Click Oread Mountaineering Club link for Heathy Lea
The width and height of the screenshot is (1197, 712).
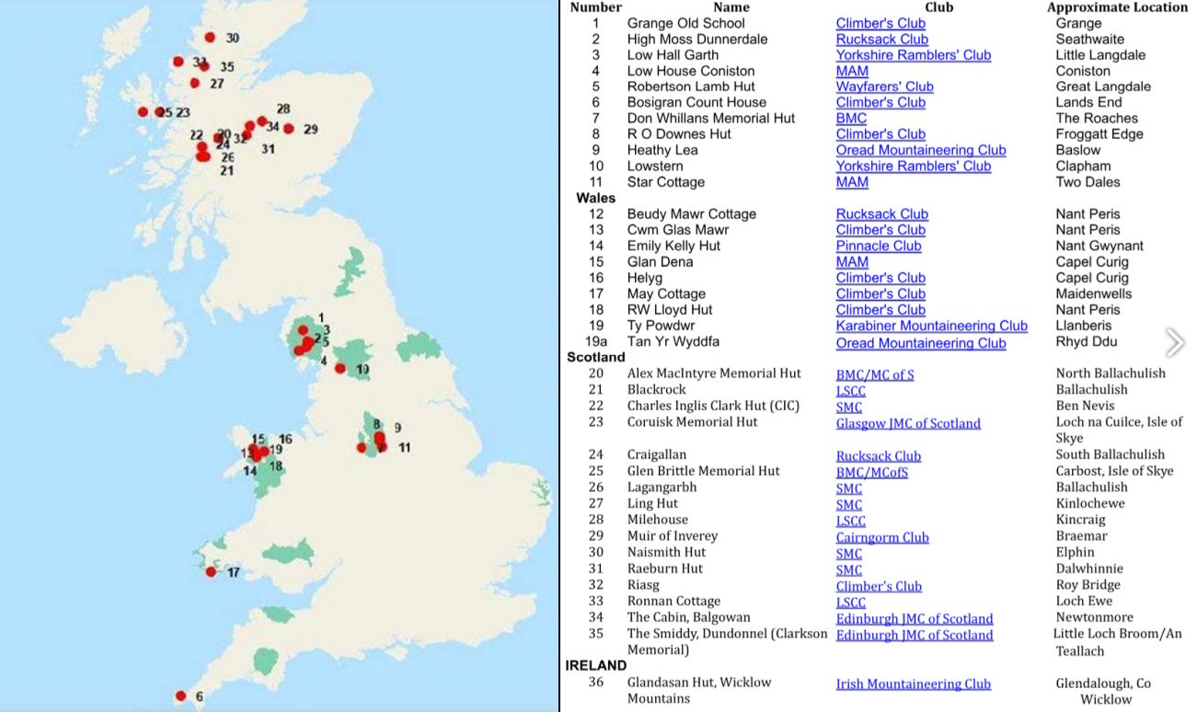(x=920, y=150)
